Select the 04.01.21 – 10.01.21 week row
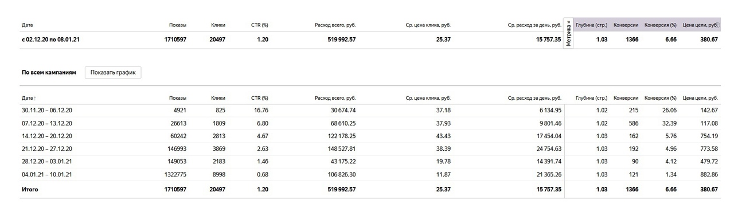 point(370,174)
